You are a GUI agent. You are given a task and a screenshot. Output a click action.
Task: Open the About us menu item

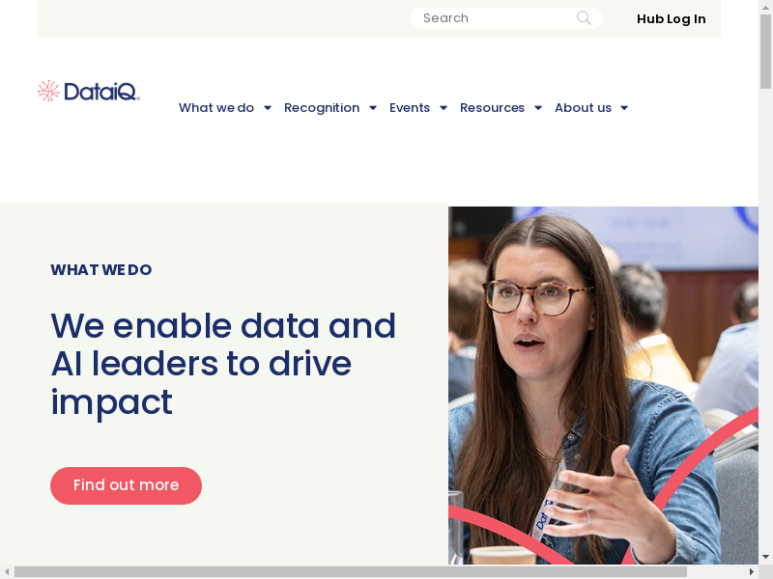click(x=584, y=108)
